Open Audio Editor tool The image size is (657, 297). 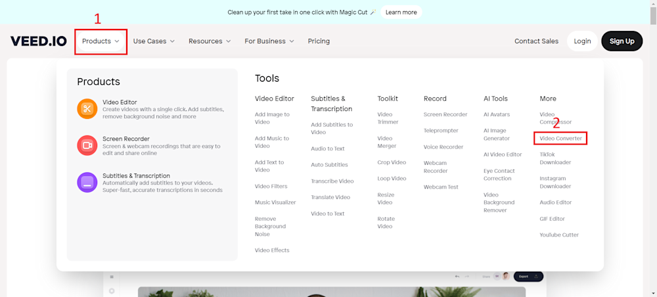tap(556, 202)
